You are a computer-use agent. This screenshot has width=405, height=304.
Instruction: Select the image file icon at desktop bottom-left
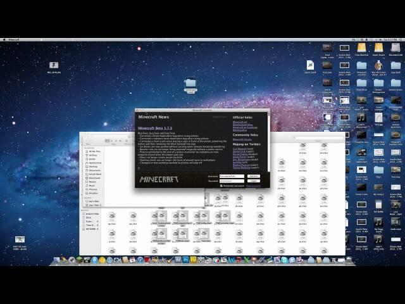tap(20, 239)
